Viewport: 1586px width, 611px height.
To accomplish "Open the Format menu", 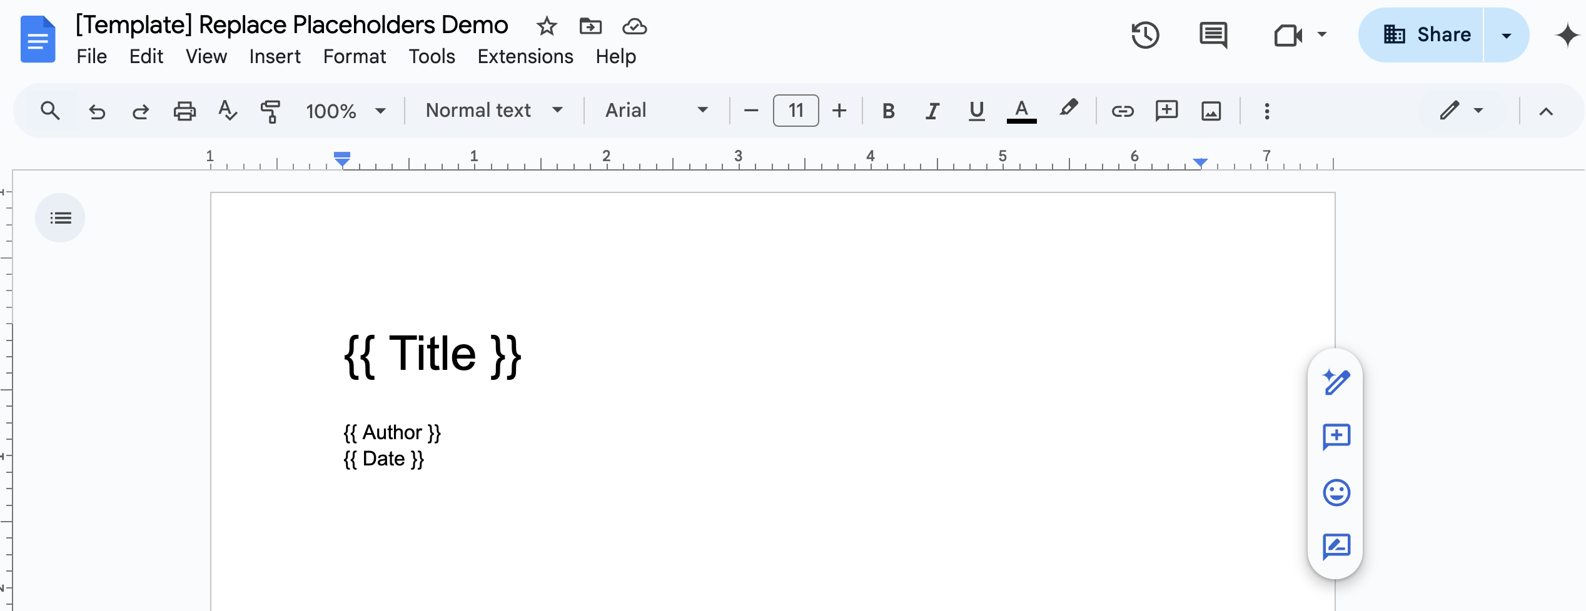I will pyautogui.click(x=355, y=56).
